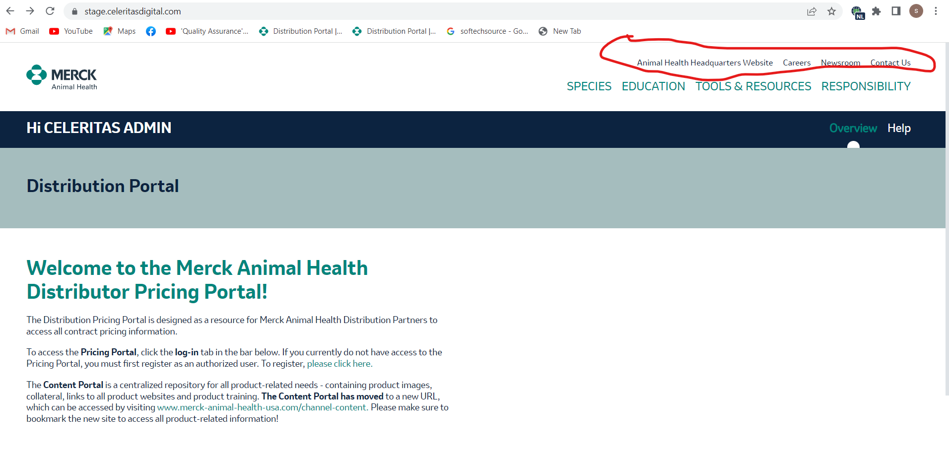This screenshot has width=949, height=462.
Task: Open the first Distribution Portal bookmark
Action: 300,31
